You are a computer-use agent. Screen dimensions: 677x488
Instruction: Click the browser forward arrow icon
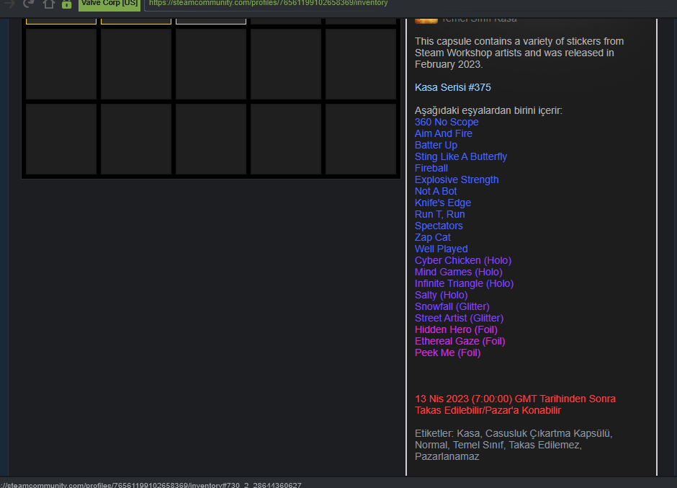coord(9,4)
